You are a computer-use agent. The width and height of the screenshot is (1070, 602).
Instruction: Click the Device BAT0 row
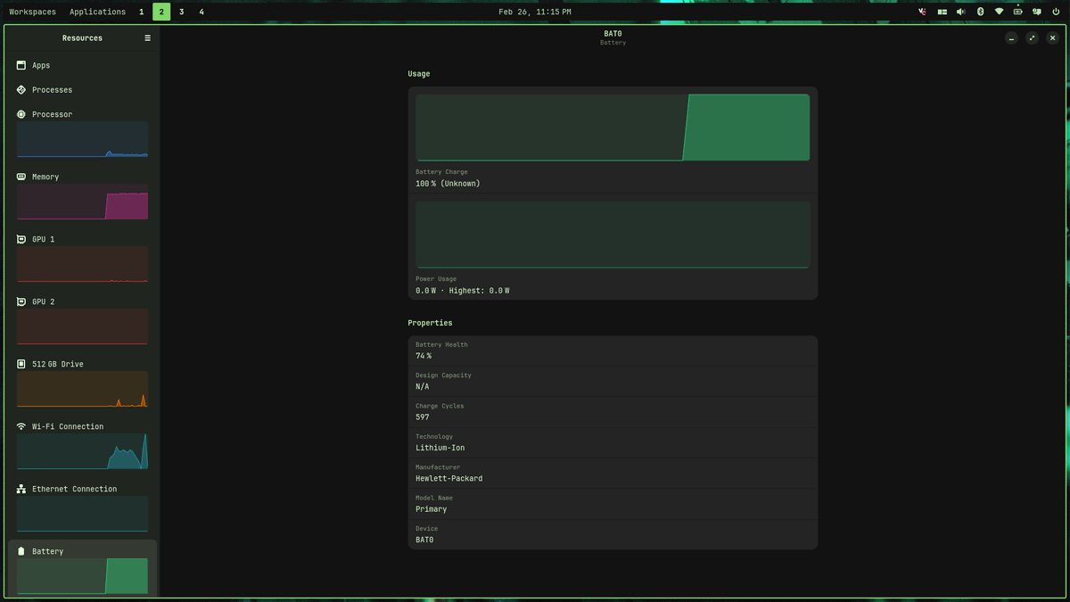(613, 534)
